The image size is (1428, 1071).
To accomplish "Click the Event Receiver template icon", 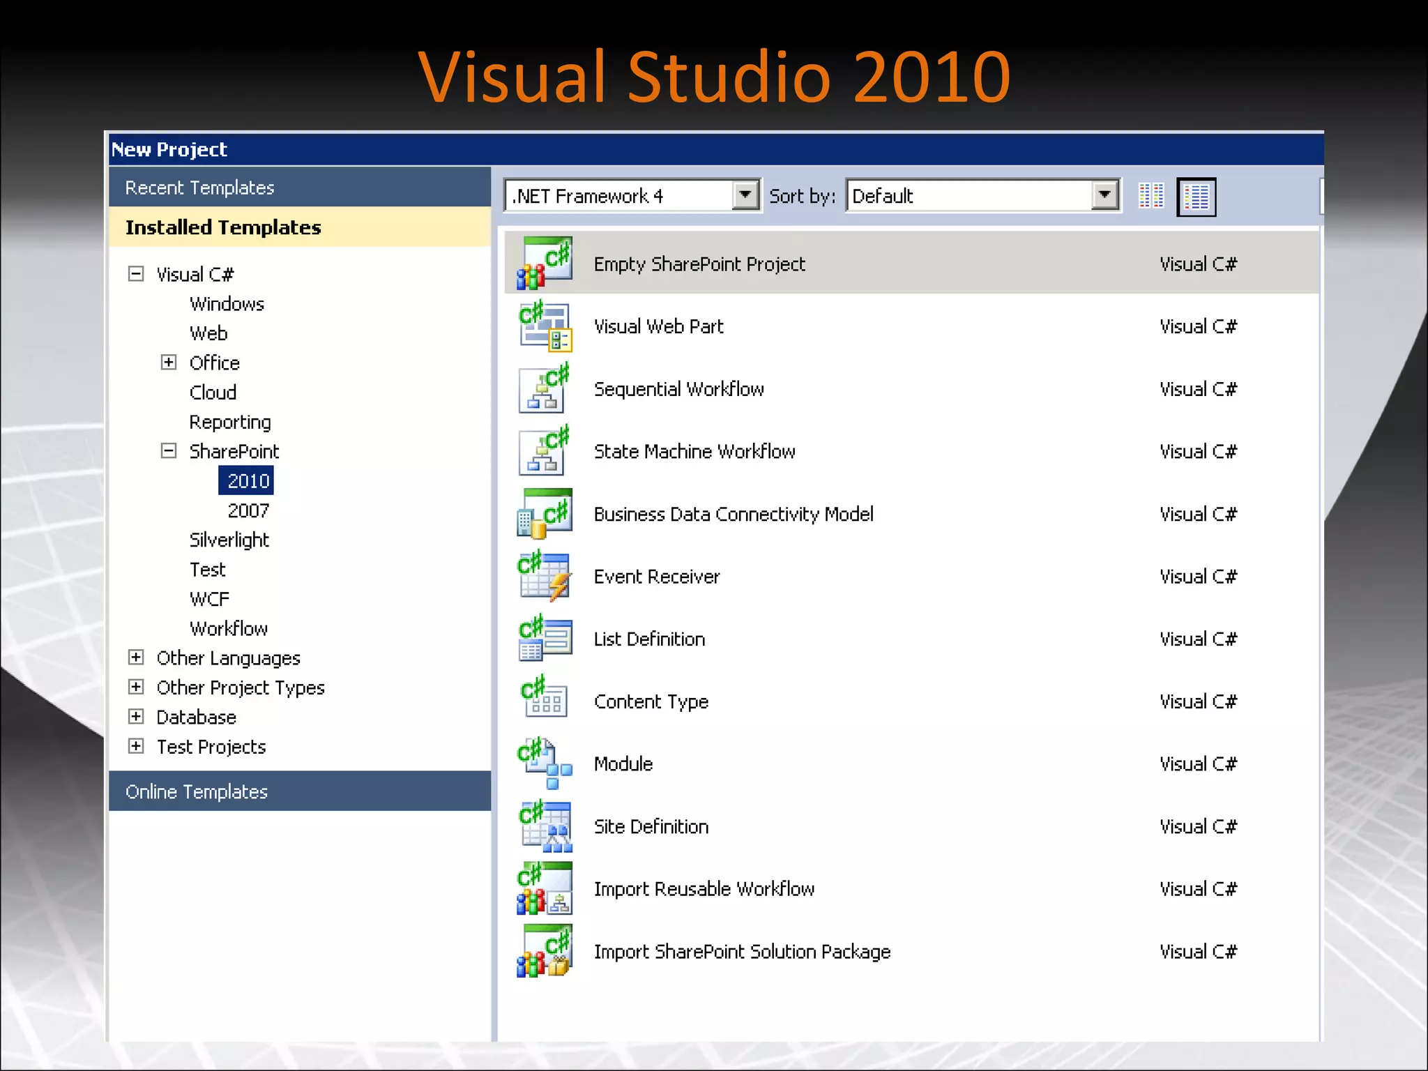I will 545,576.
